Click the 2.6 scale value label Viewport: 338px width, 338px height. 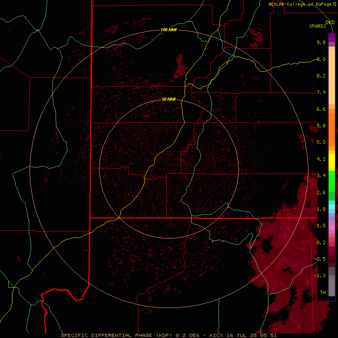click(321, 193)
